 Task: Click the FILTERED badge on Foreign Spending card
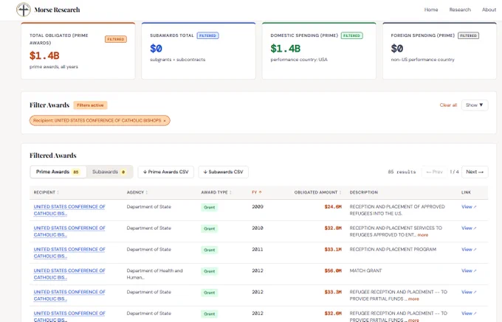tap(468, 35)
